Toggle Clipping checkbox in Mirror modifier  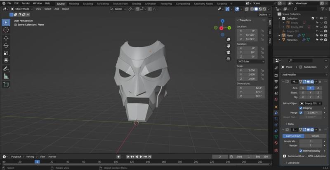[x=301, y=108]
